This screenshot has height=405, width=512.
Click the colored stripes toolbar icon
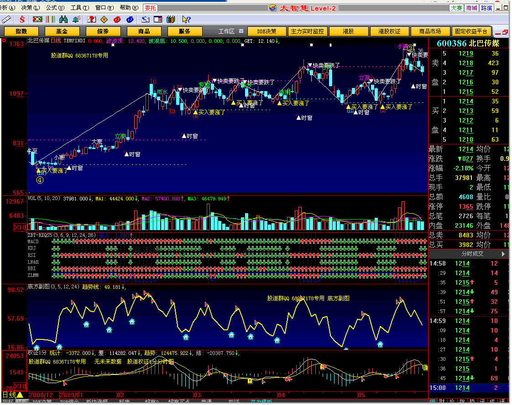50,20
